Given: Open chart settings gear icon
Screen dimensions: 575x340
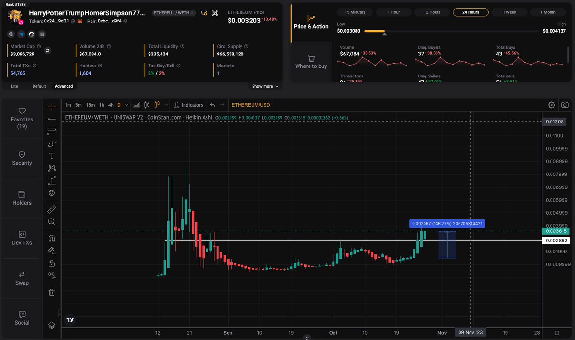Looking at the screenshot, I should [552, 105].
